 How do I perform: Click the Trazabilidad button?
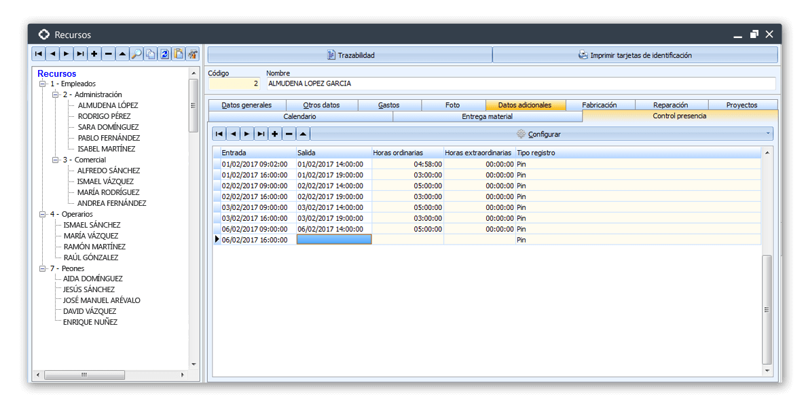(x=350, y=55)
